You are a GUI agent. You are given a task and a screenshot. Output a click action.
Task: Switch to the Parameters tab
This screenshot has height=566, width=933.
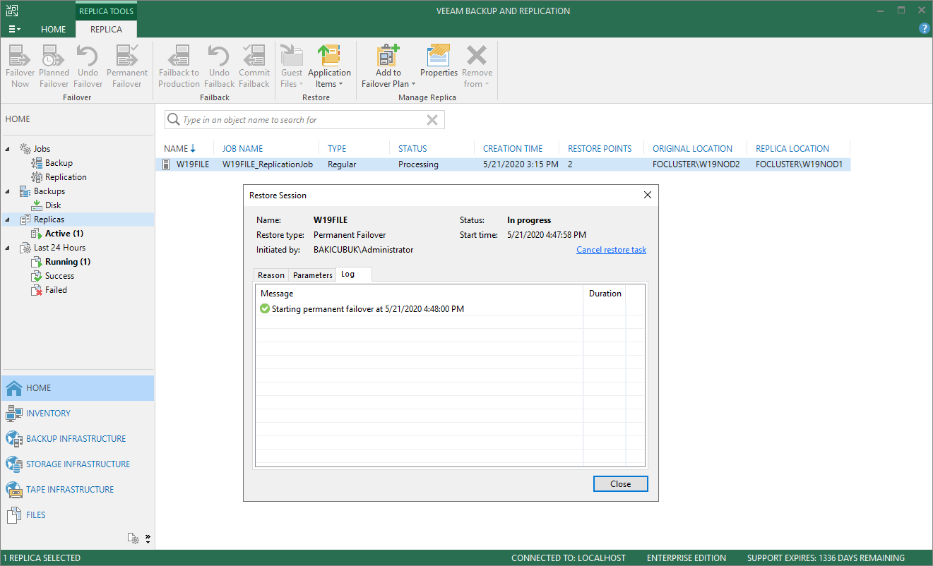click(x=312, y=275)
